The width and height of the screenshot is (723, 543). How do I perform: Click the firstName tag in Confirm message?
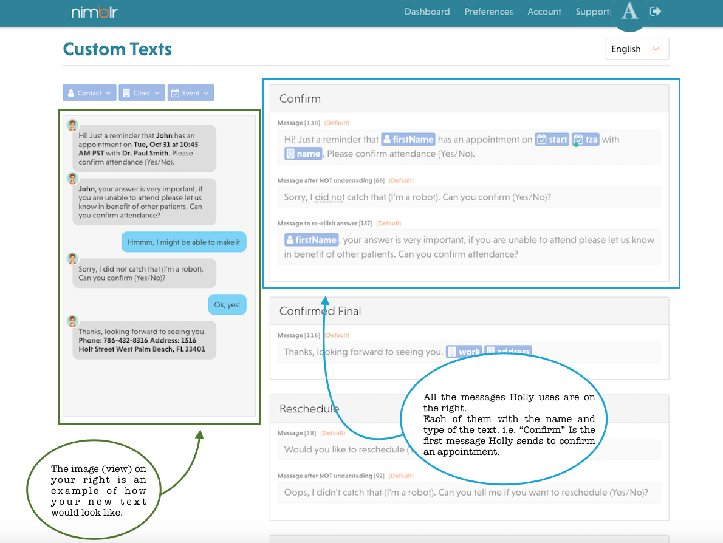pyautogui.click(x=408, y=139)
